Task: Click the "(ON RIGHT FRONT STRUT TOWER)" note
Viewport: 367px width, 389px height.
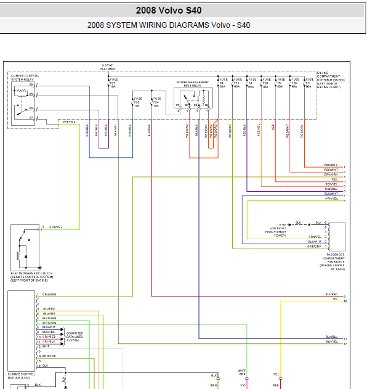Action: click(276, 232)
